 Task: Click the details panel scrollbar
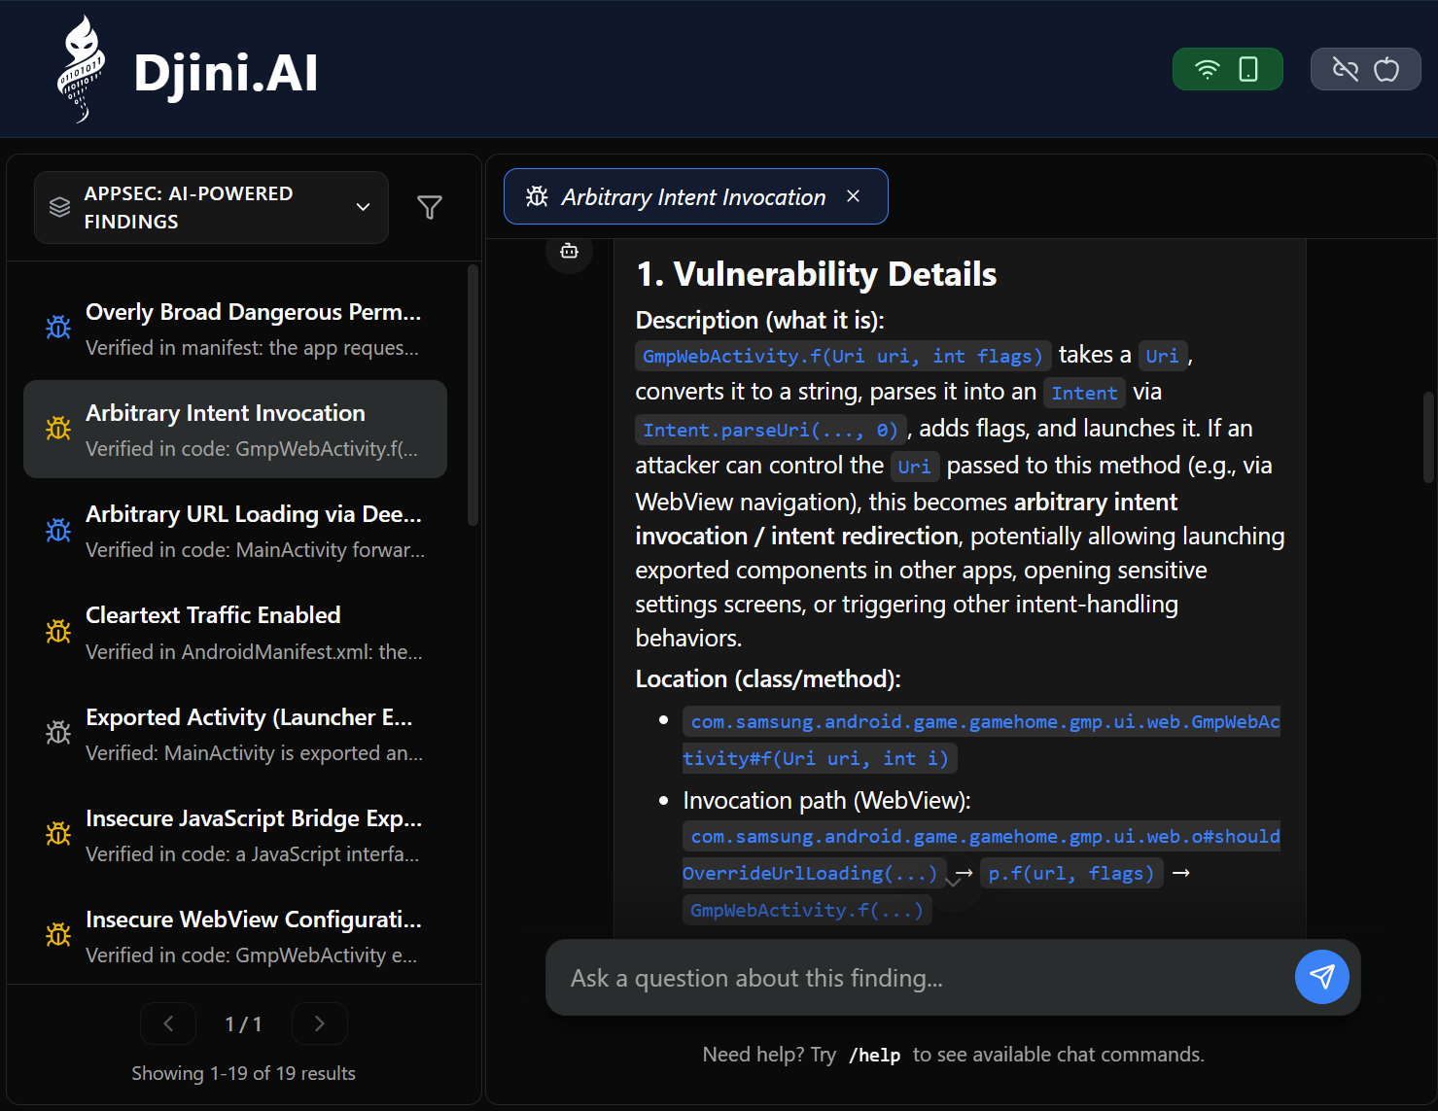tap(1428, 437)
